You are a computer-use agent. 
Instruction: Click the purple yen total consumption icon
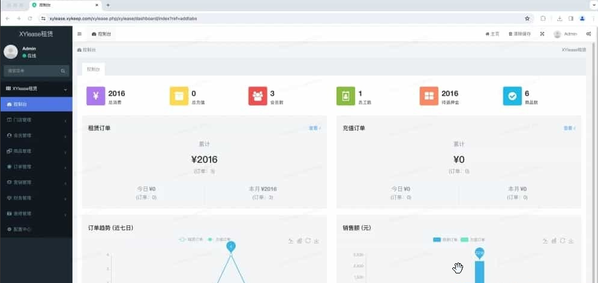(96, 96)
